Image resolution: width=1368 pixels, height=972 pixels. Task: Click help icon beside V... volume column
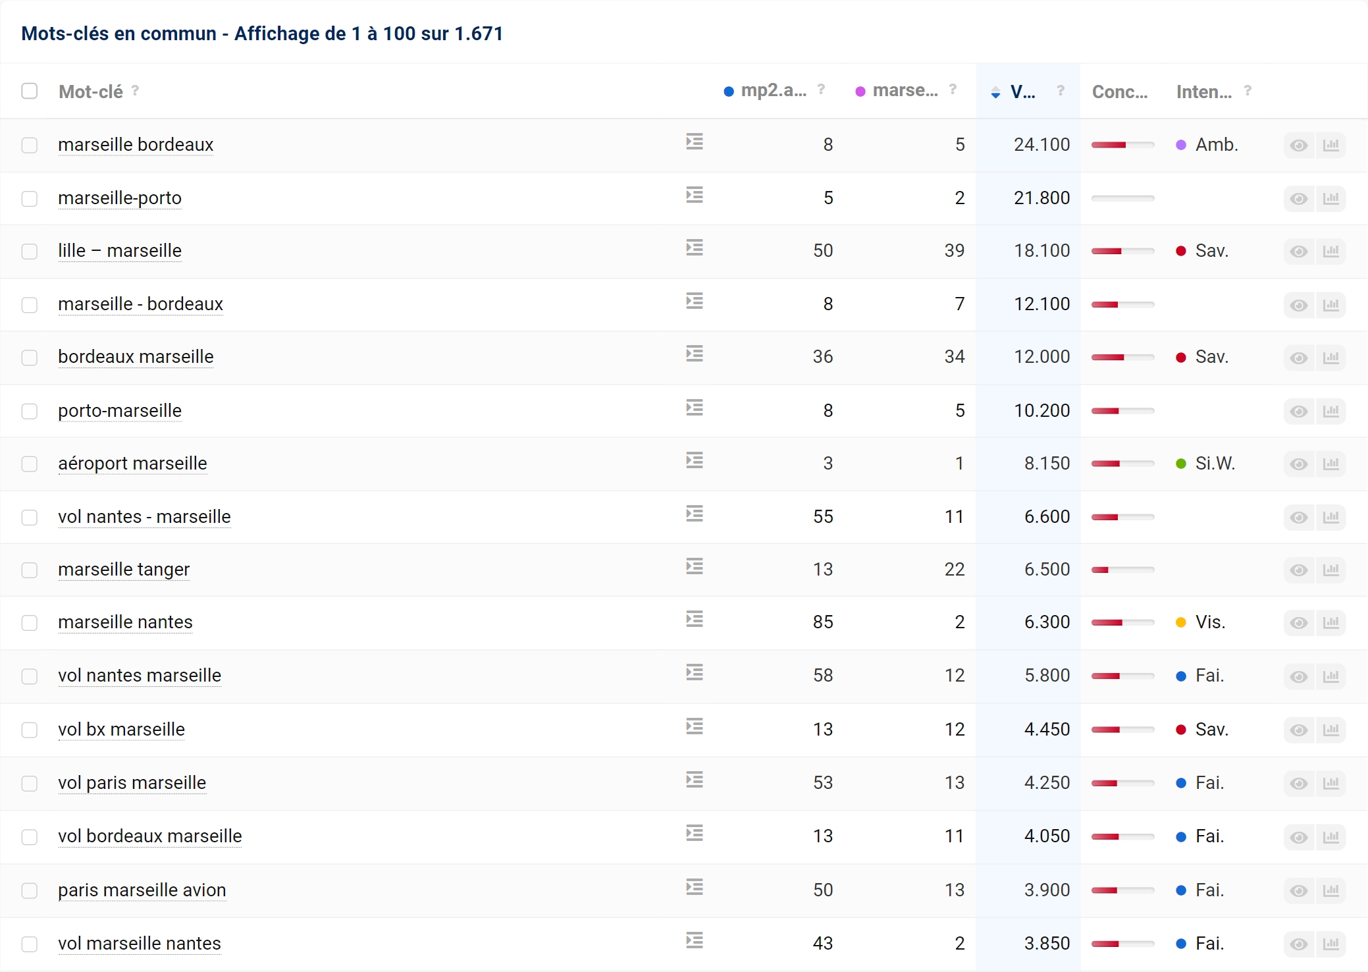(1061, 90)
